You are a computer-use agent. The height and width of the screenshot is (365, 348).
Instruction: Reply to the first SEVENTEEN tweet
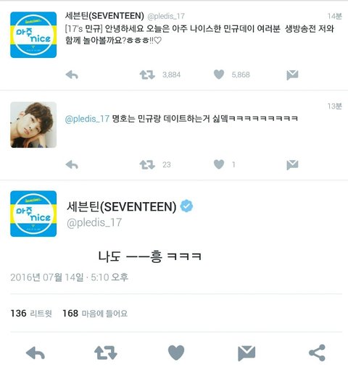pyautogui.click(x=72, y=75)
